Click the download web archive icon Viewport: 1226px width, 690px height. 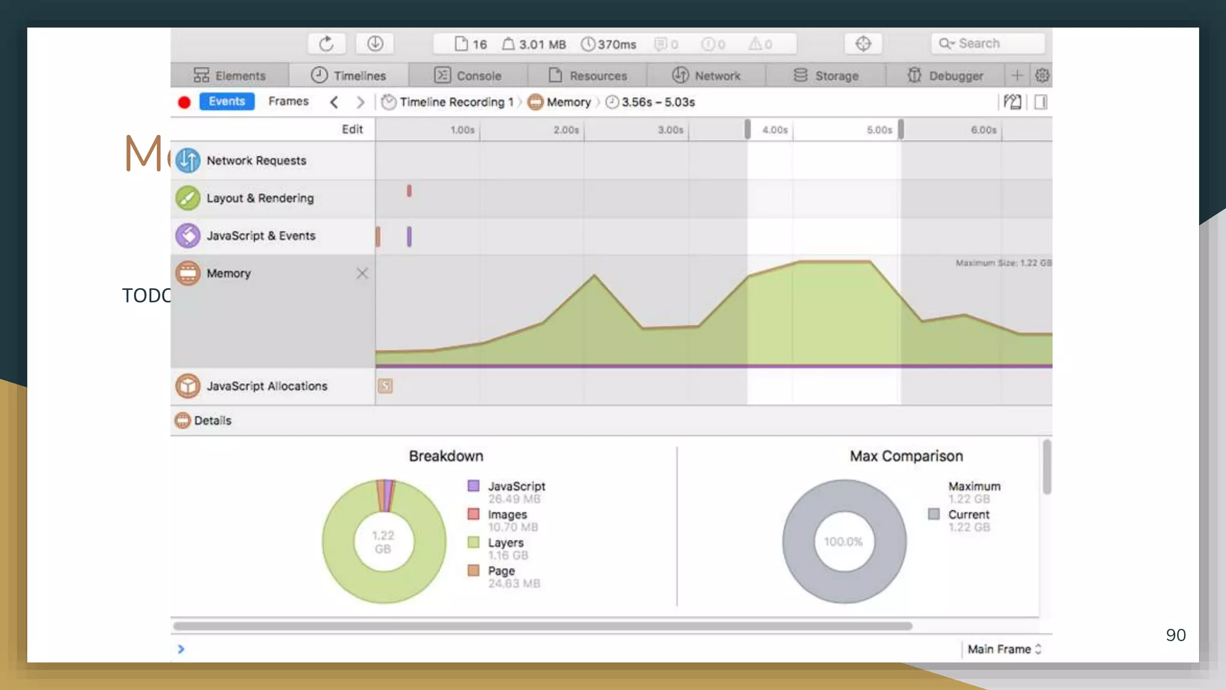[x=375, y=44]
